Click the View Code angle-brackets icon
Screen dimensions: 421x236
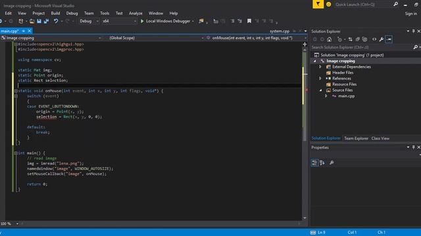click(374, 39)
